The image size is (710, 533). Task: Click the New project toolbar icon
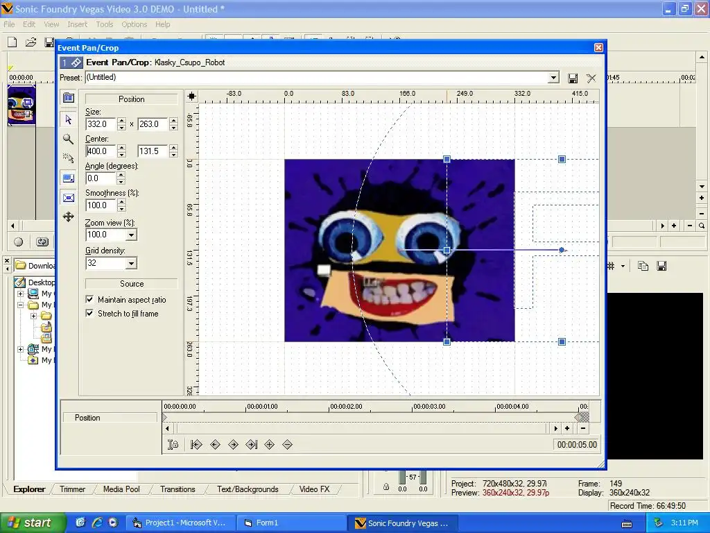pyautogui.click(x=12, y=42)
